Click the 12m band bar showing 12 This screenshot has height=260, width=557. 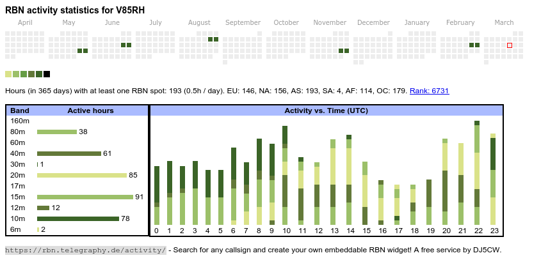(x=43, y=208)
